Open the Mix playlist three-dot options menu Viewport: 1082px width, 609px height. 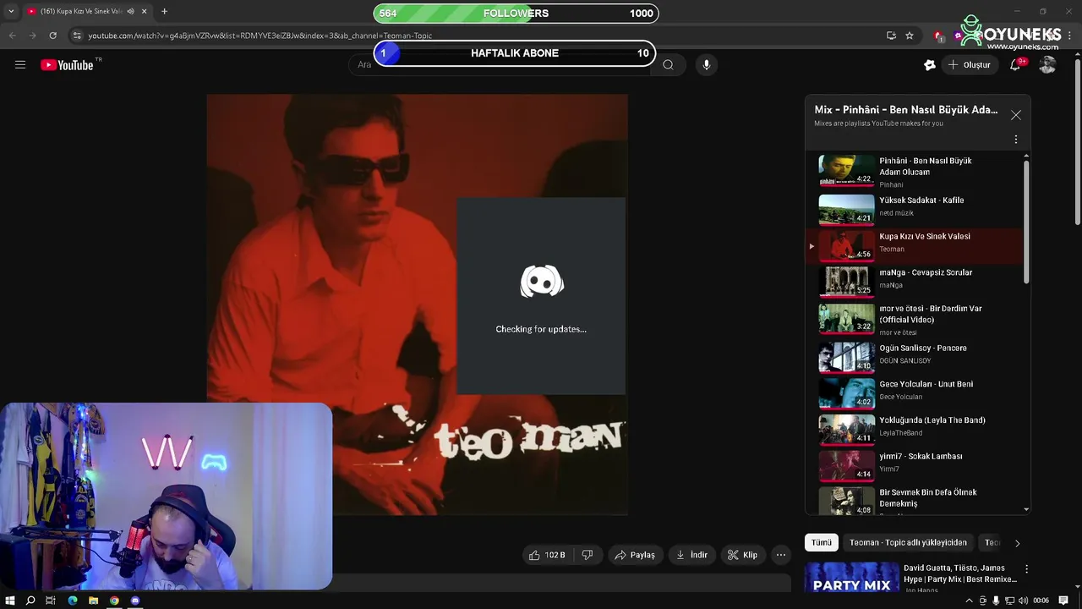click(1016, 140)
